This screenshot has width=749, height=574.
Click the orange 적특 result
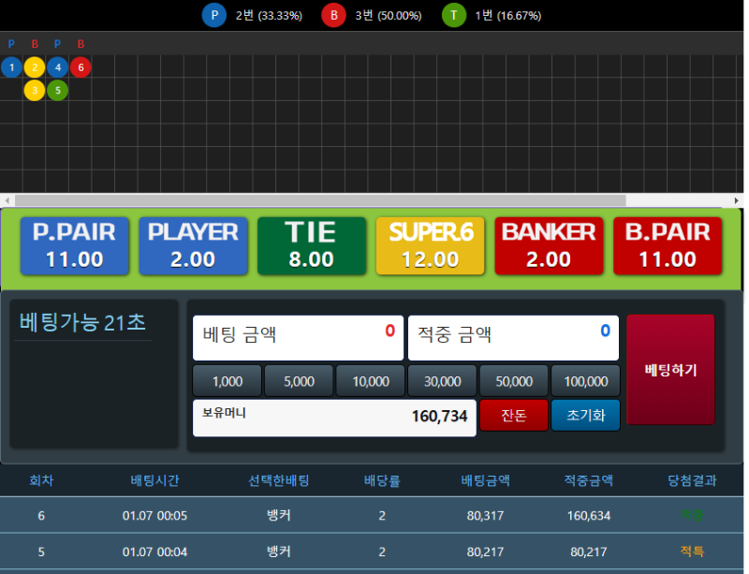692,552
